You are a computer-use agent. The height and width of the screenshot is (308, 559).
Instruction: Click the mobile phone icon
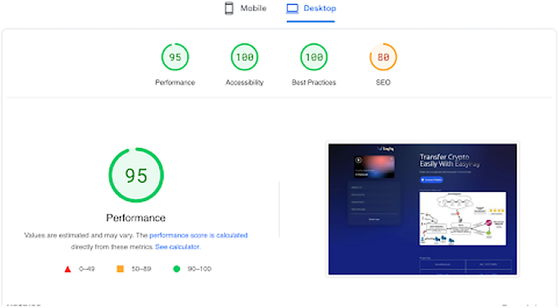[229, 8]
